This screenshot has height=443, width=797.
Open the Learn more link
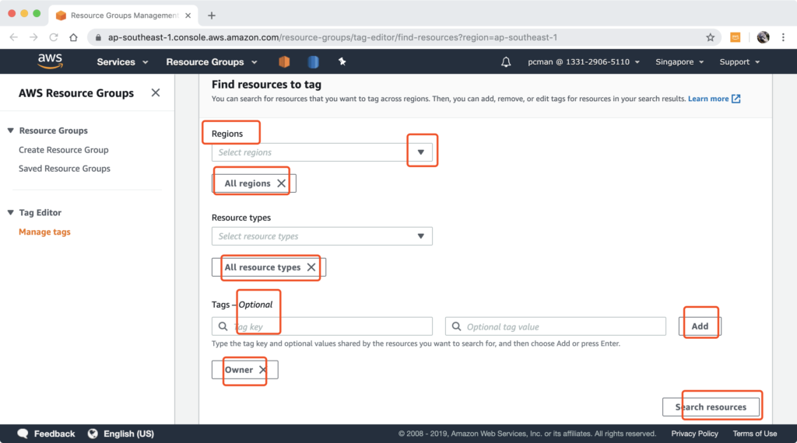coord(714,99)
